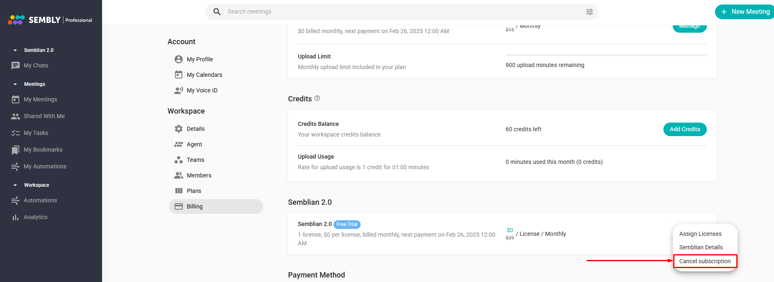This screenshot has width=774, height=282.
Task: Click the Credits help question icon
Action: click(x=317, y=98)
